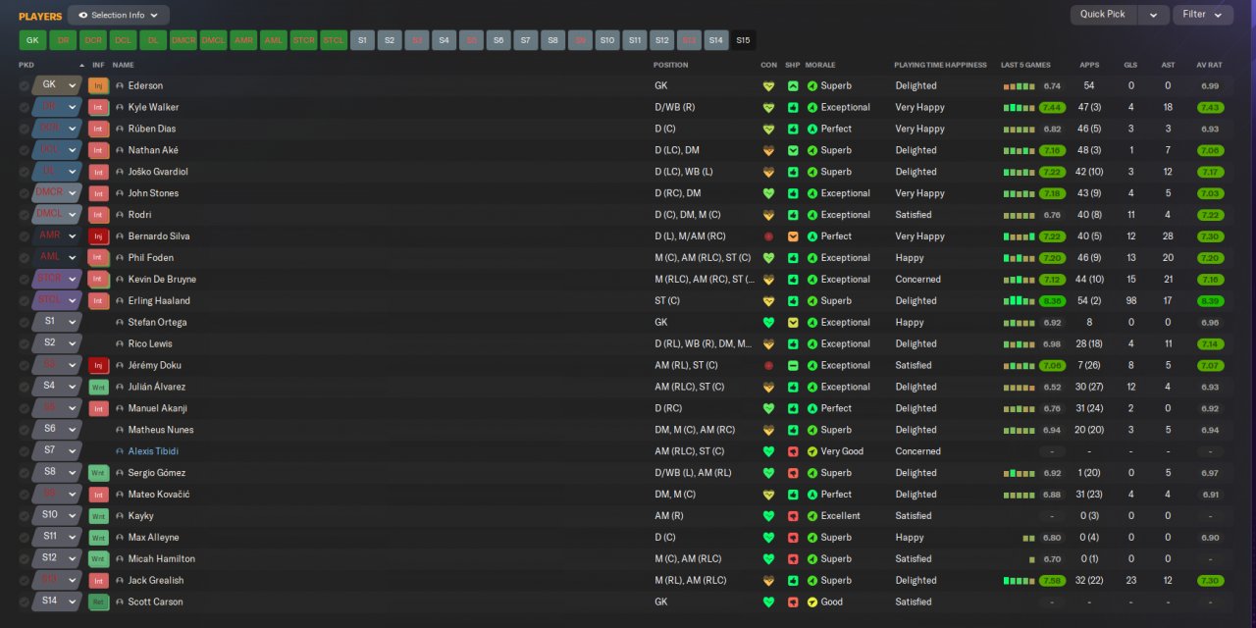Open Bernardo Silva's AMR position dropdown

[x=72, y=236]
